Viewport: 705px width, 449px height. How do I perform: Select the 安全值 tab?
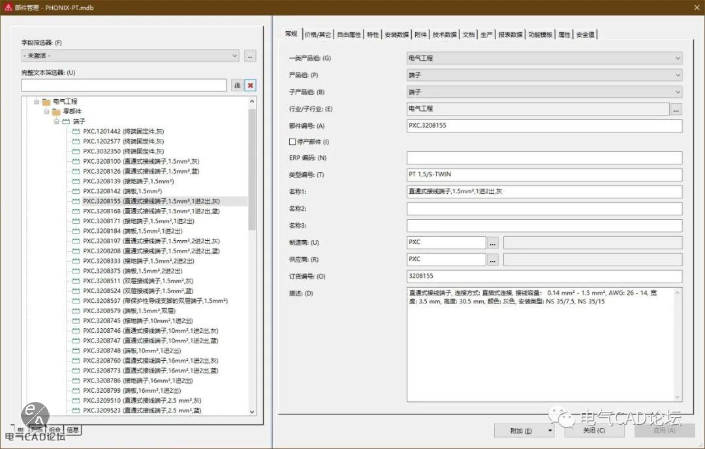click(586, 35)
